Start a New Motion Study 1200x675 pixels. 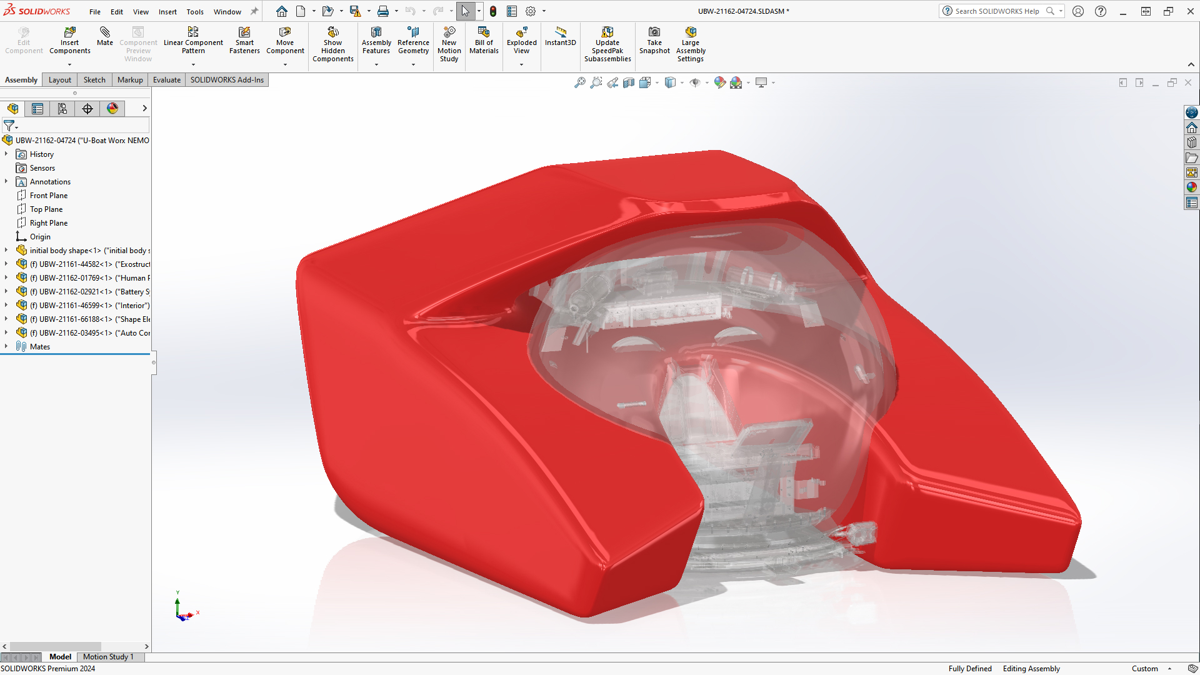(449, 44)
